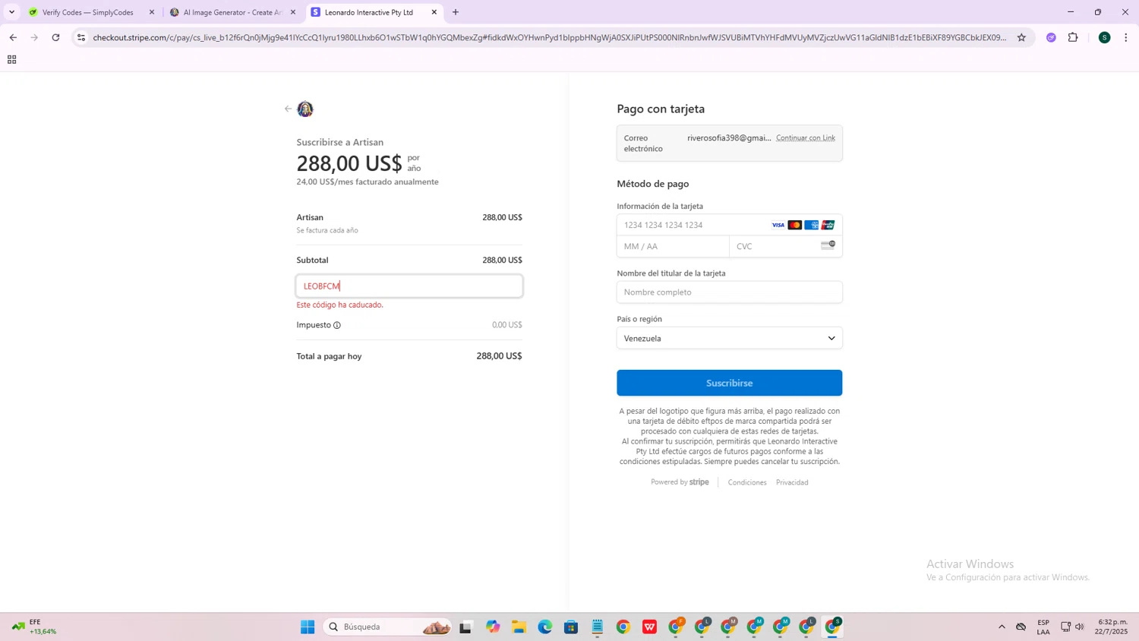The width and height of the screenshot is (1139, 641).
Task: View site information icon in address bar
Action: (x=81, y=37)
